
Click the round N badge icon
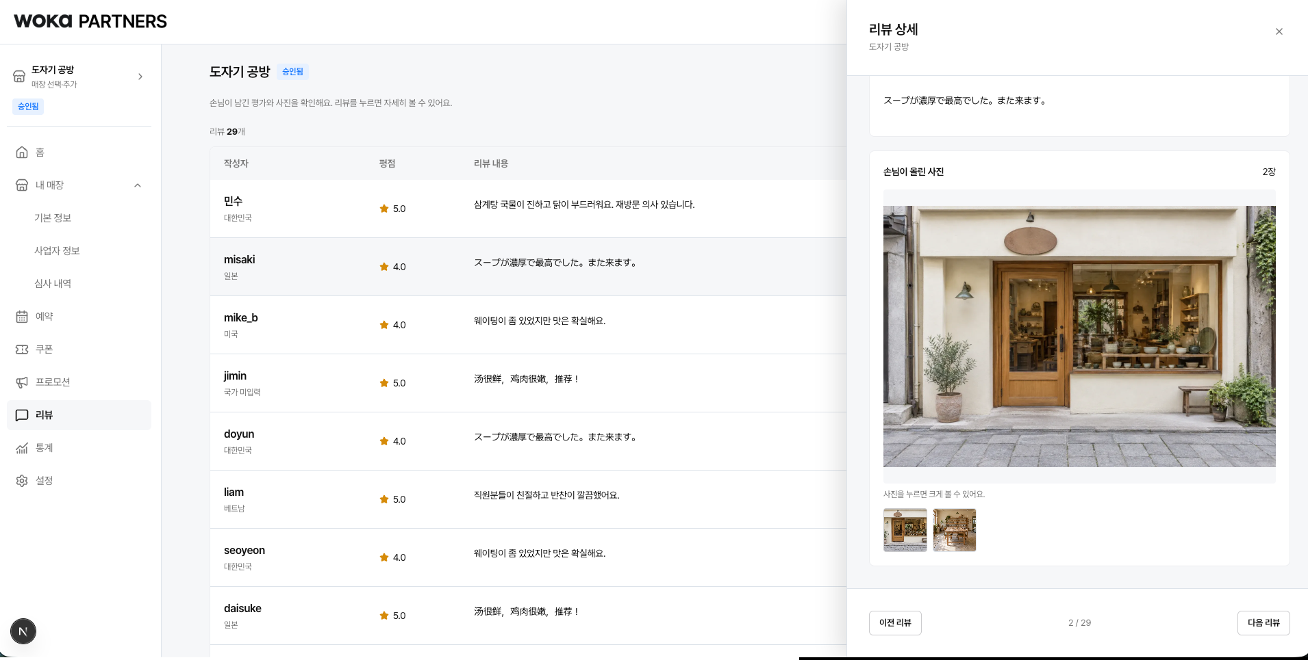click(23, 631)
